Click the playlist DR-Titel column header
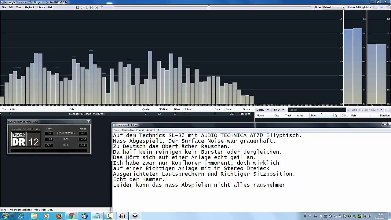The height and width of the screenshot is (220, 391). tap(163, 109)
